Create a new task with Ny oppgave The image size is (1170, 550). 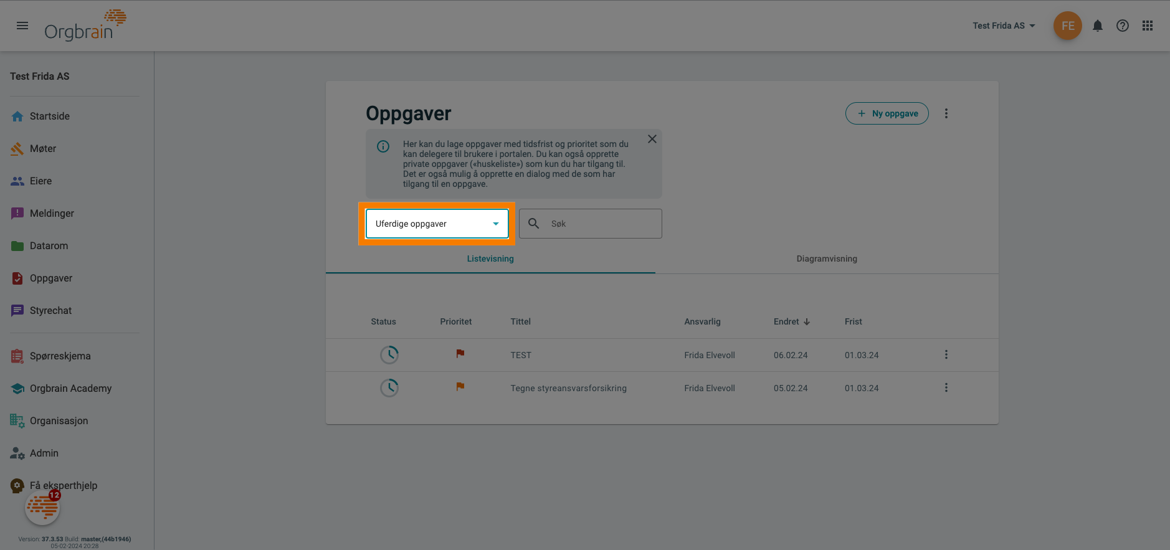coord(887,113)
